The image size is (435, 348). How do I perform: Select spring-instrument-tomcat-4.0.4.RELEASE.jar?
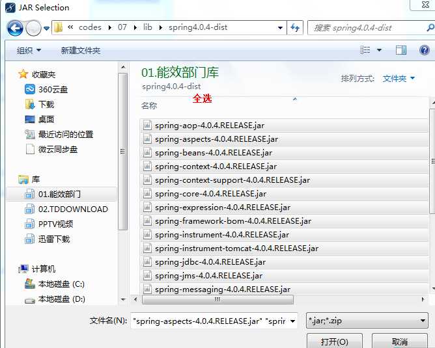click(x=284, y=248)
